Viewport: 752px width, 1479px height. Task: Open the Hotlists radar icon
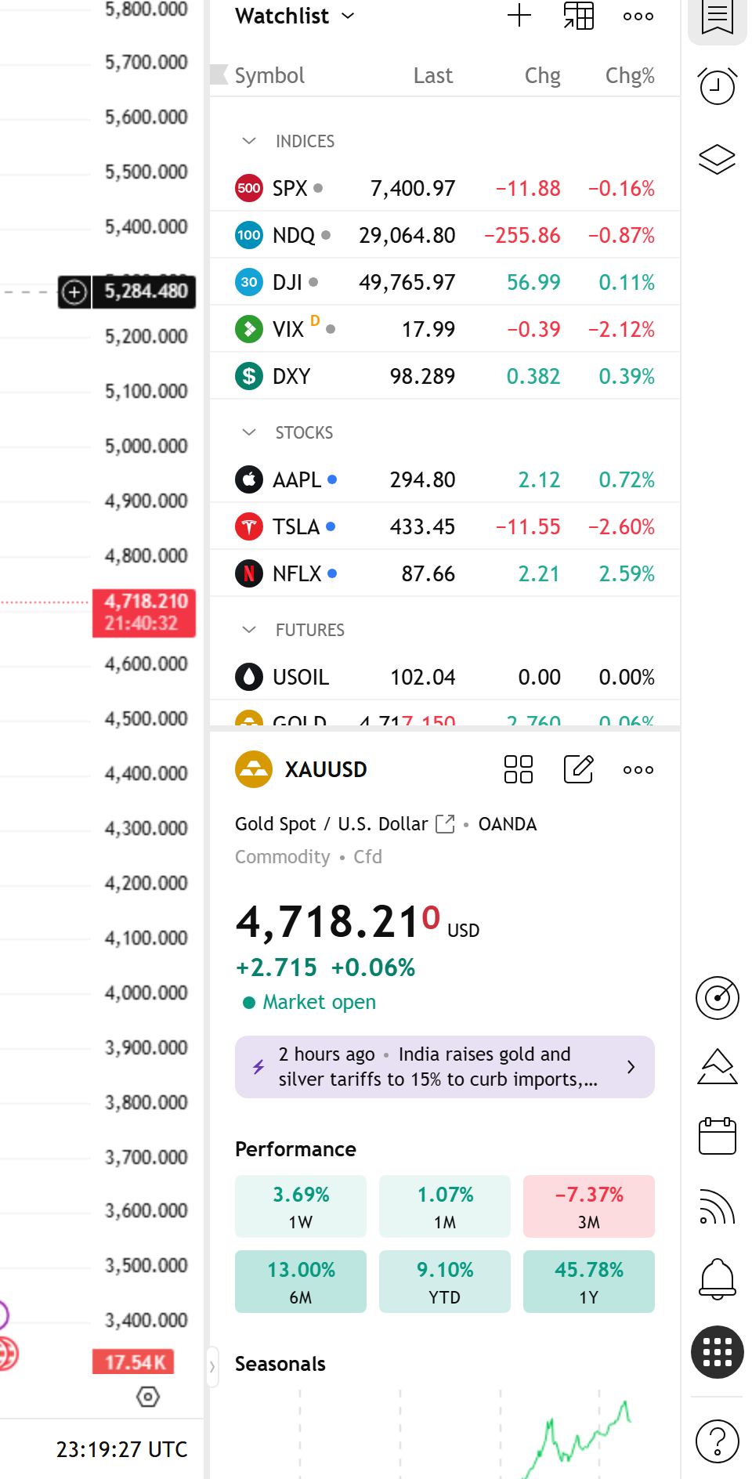click(x=718, y=998)
